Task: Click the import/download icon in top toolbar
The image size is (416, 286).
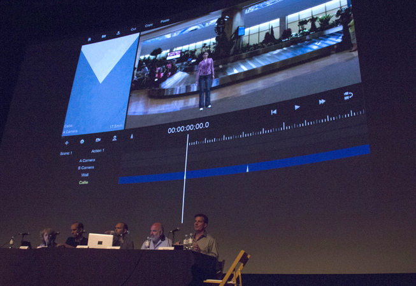Action: (x=118, y=33)
